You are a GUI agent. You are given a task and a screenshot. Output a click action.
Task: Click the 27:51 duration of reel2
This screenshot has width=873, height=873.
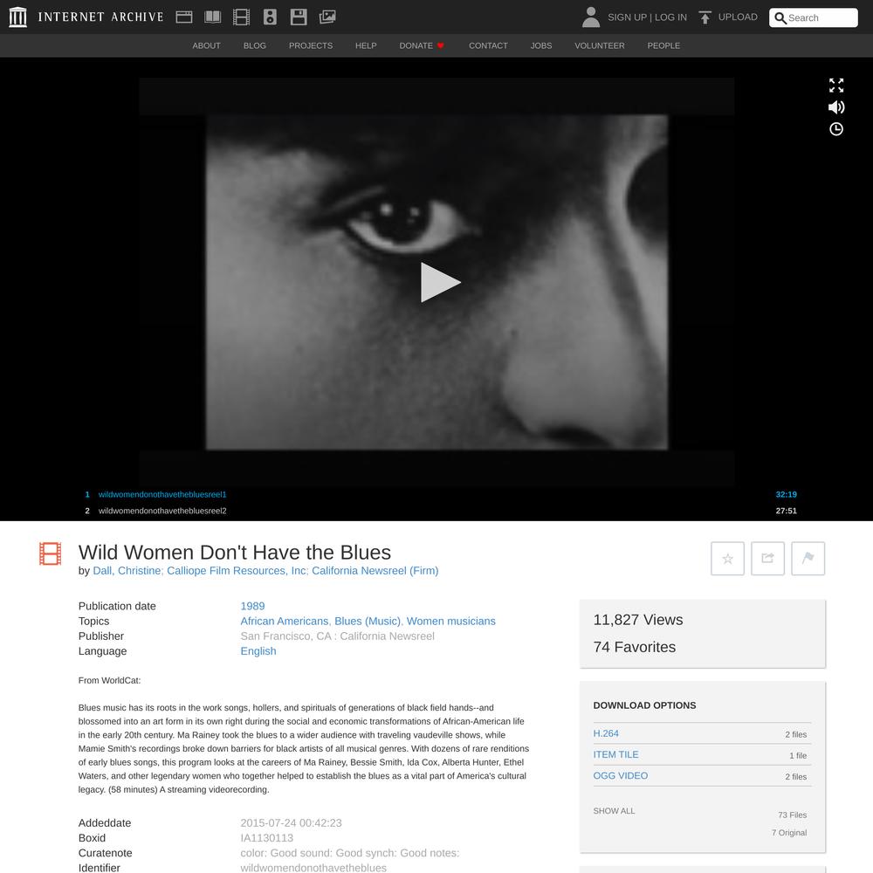click(x=787, y=511)
